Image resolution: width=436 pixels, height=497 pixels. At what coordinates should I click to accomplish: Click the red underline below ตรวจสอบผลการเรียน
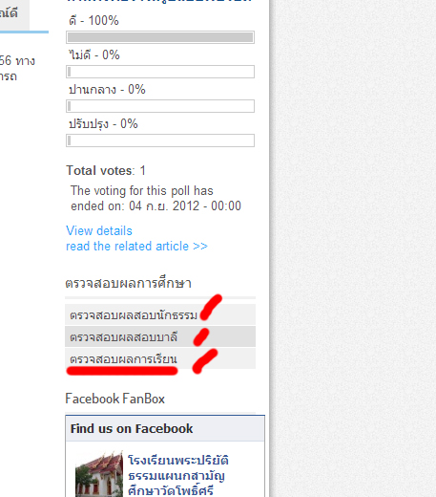pos(122,371)
